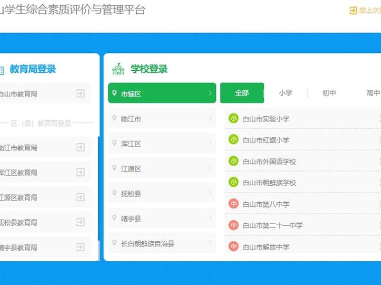Select school 白山市朝鲜族学校
This screenshot has height=285, width=381.
point(303,182)
